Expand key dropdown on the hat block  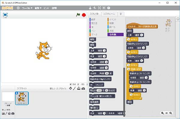coord(137,26)
